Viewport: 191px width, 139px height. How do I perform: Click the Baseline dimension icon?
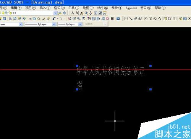(x=170, y=19)
